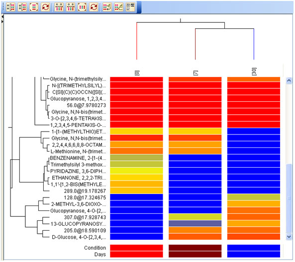This screenshot has width=295, height=262.
Task: Click the toolbar drag handle dots
Action: click(x=3, y=7)
